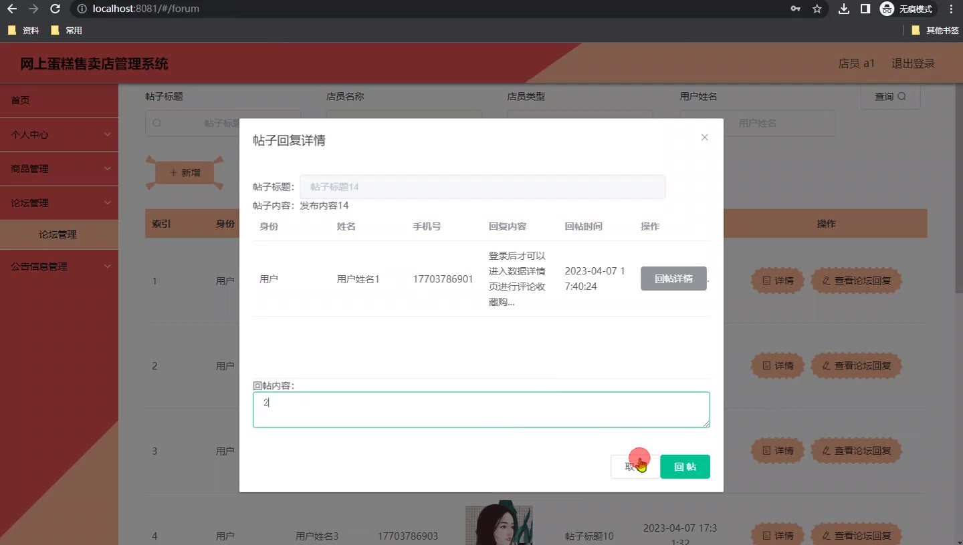Screen dimensions: 963x545
Task: Expand the 公告信息管理 sidebar menu
Action: tap(59, 266)
